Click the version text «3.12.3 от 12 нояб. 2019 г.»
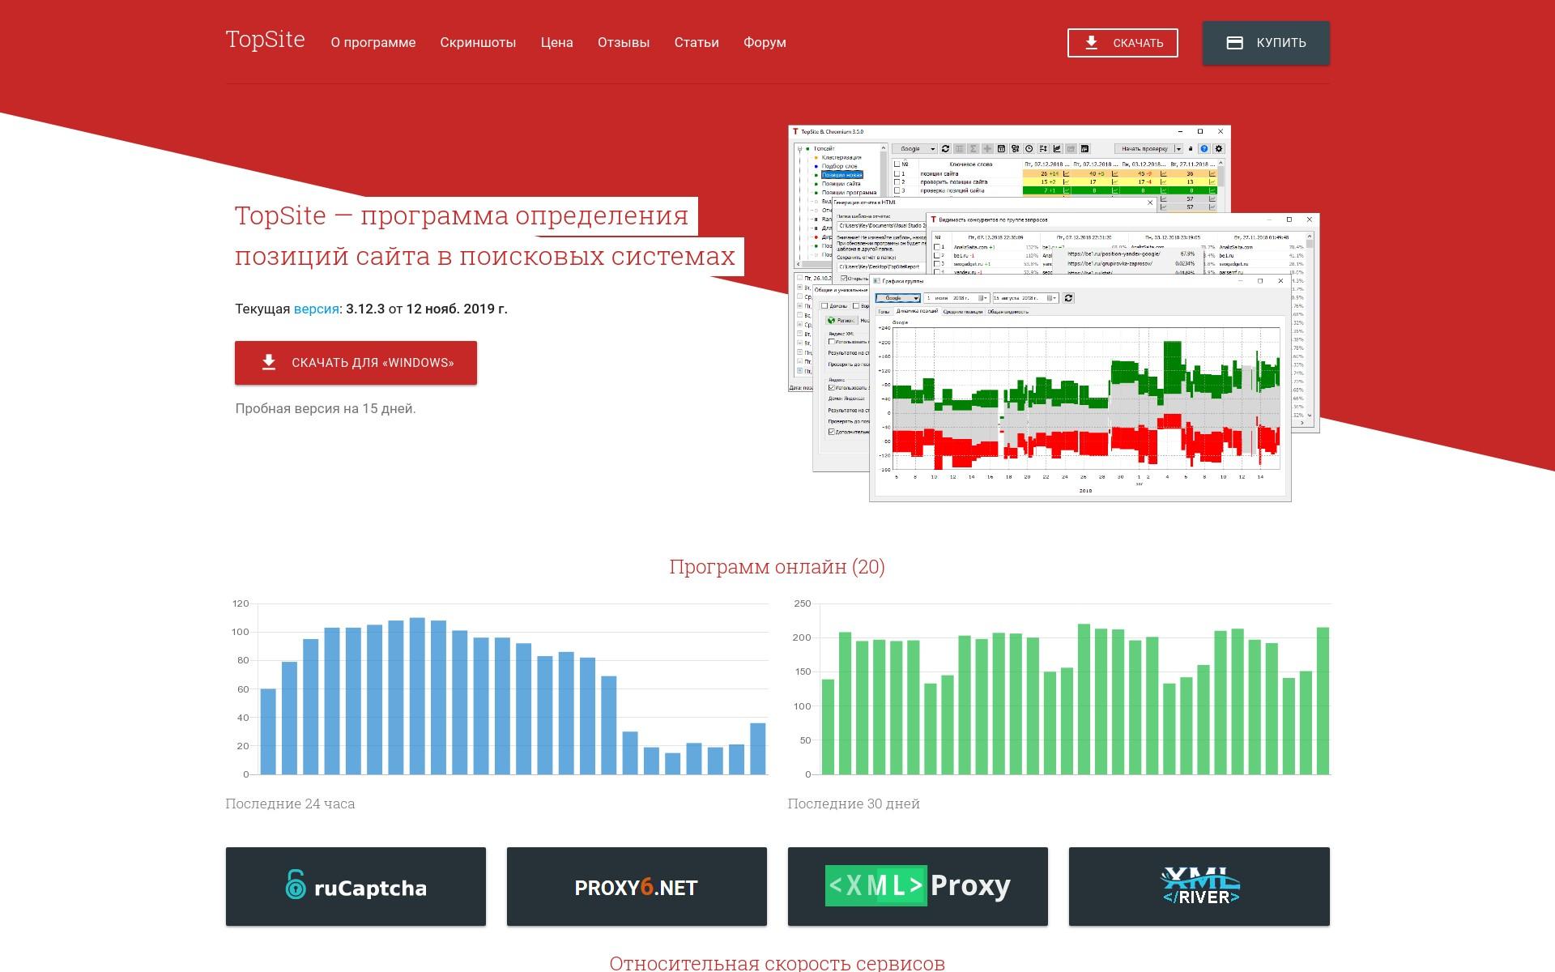Screen dimensions: 1555x972 coord(427,309)
